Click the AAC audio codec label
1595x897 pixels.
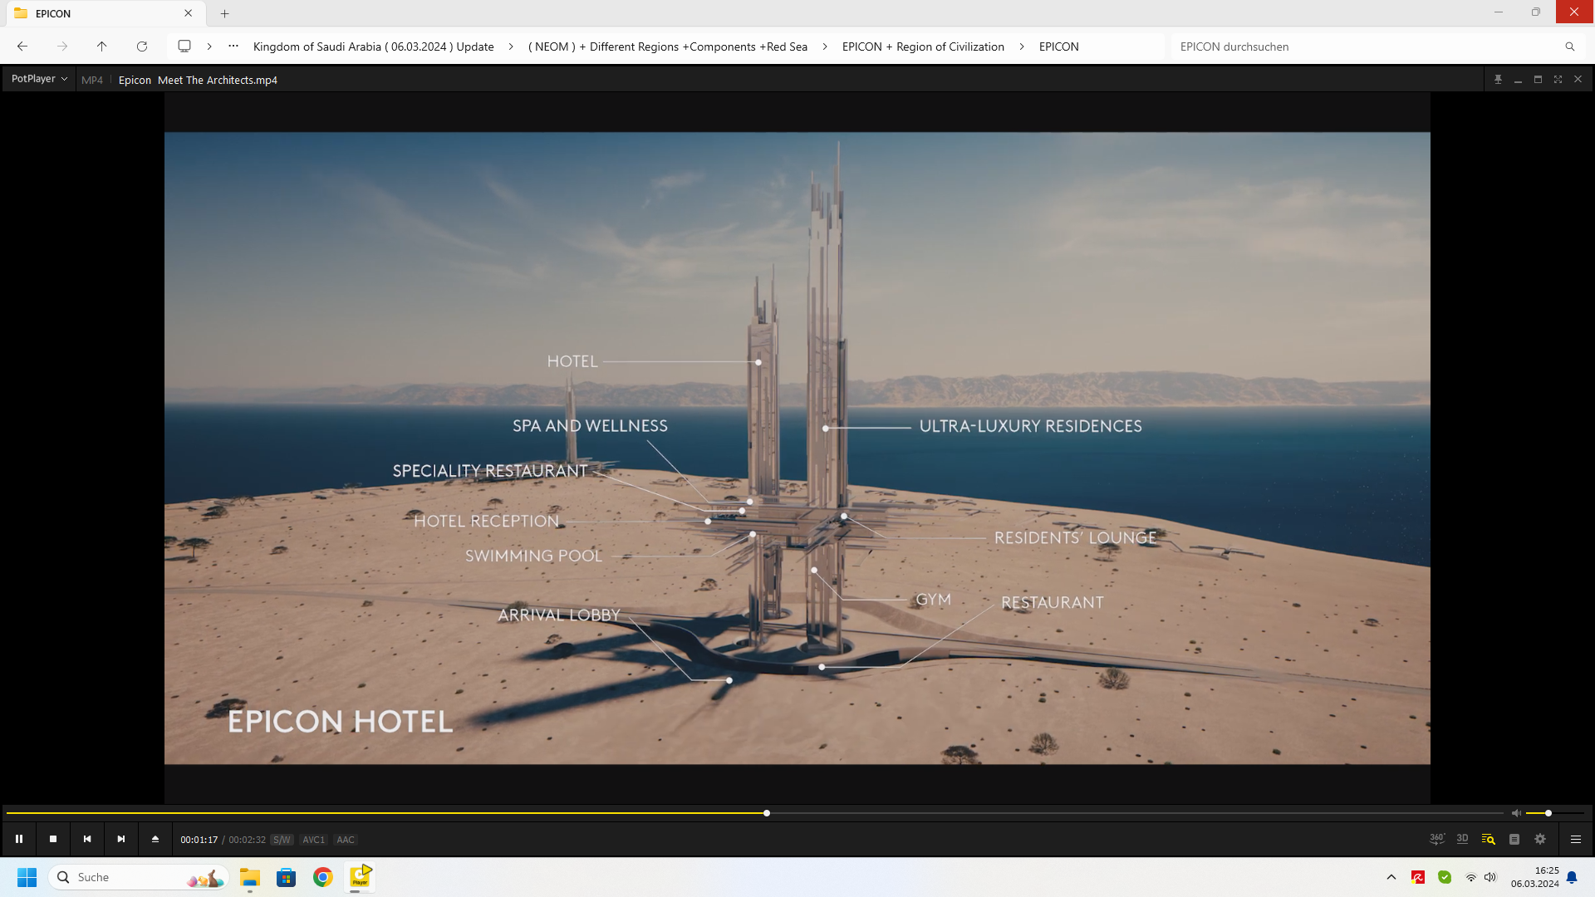point(346,840)
